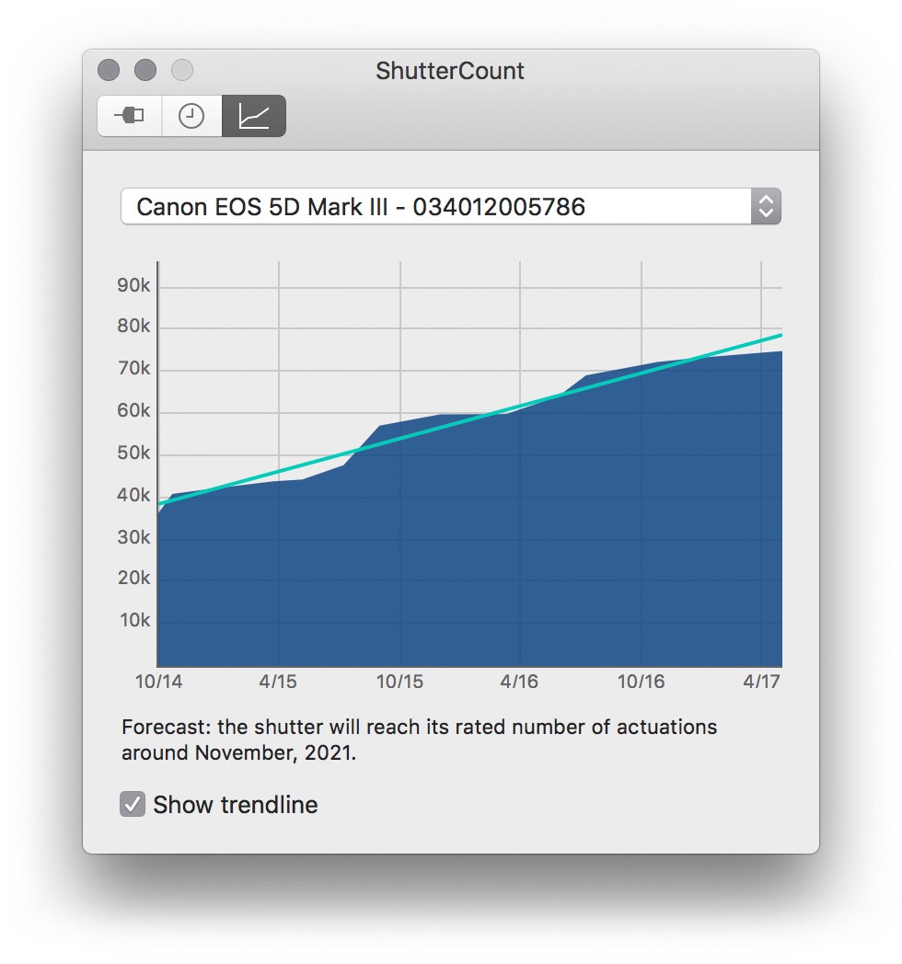
Task: Click the Forecast November 2021 text
Action: [x=419, y=740]
